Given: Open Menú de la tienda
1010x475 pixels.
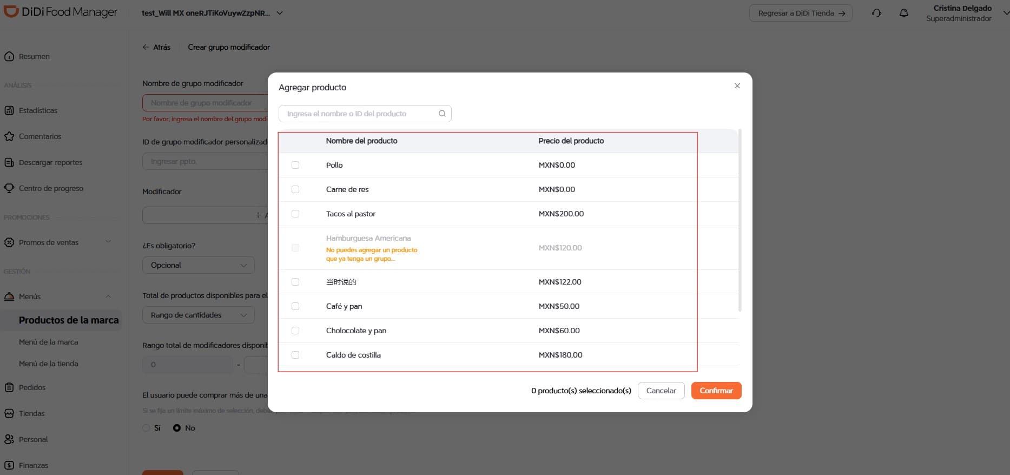Looking at the screenshot, I should (49, 364).
